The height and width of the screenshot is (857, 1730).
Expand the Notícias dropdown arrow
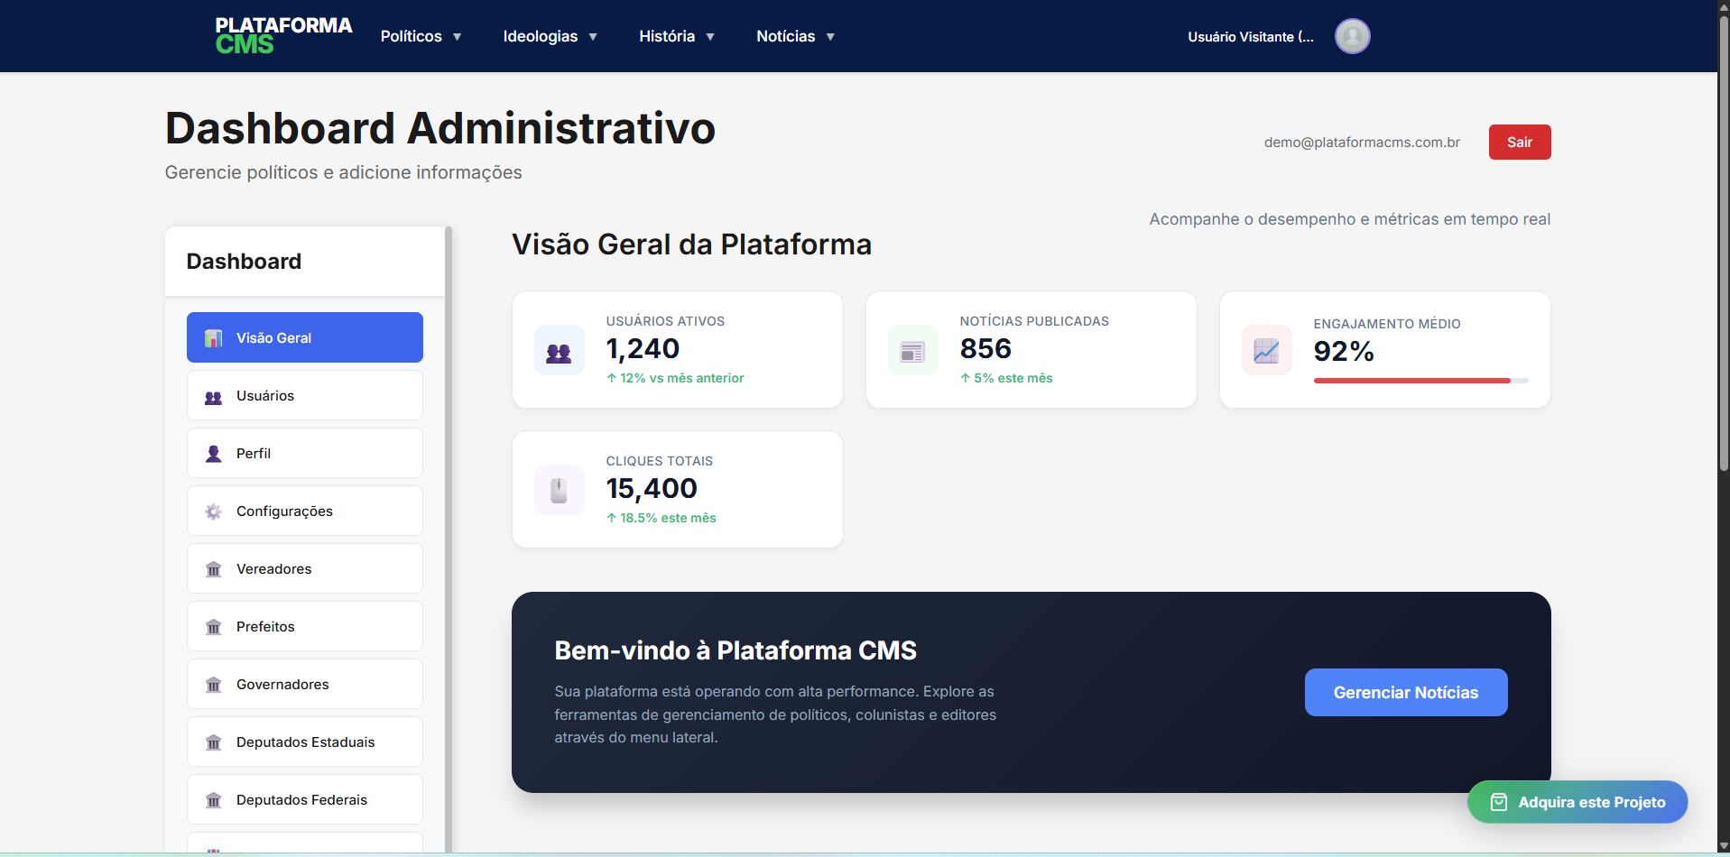tap(830, 37)
